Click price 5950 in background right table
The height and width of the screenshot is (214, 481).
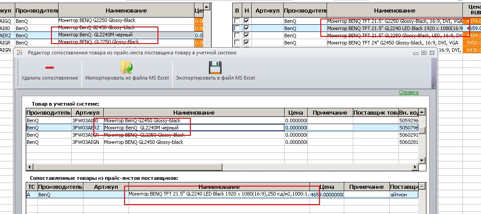pyautogui.click(x=472, y=43)
